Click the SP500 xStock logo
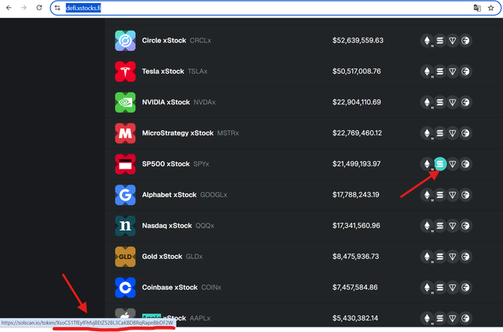This screenshot has width=503, height=332. click(125, 164)
